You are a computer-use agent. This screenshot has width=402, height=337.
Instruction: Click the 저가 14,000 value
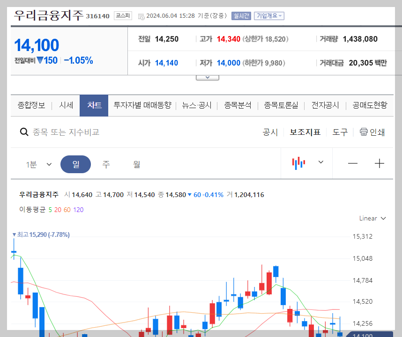click(229, 63)
